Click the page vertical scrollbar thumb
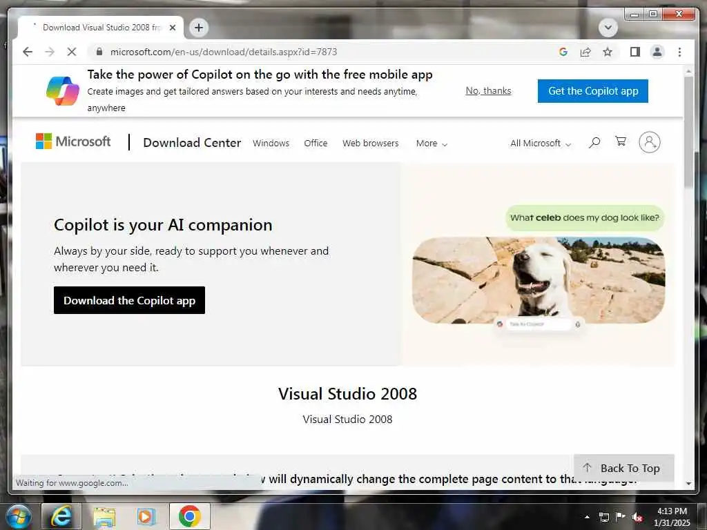Screen dimensions: 707x530 click(688, 130)
